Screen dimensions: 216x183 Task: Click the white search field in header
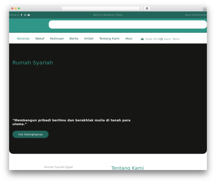(128, 25)
